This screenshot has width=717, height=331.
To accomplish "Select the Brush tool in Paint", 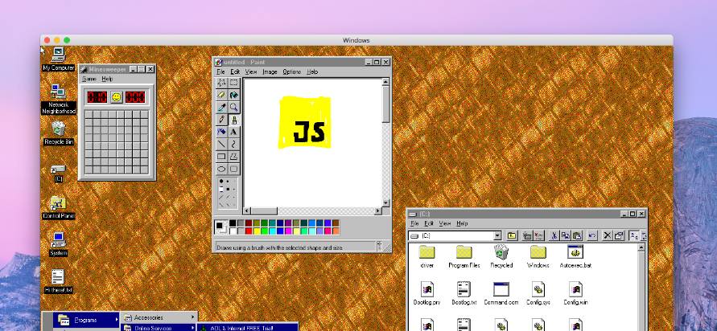I will click(233, 120).
